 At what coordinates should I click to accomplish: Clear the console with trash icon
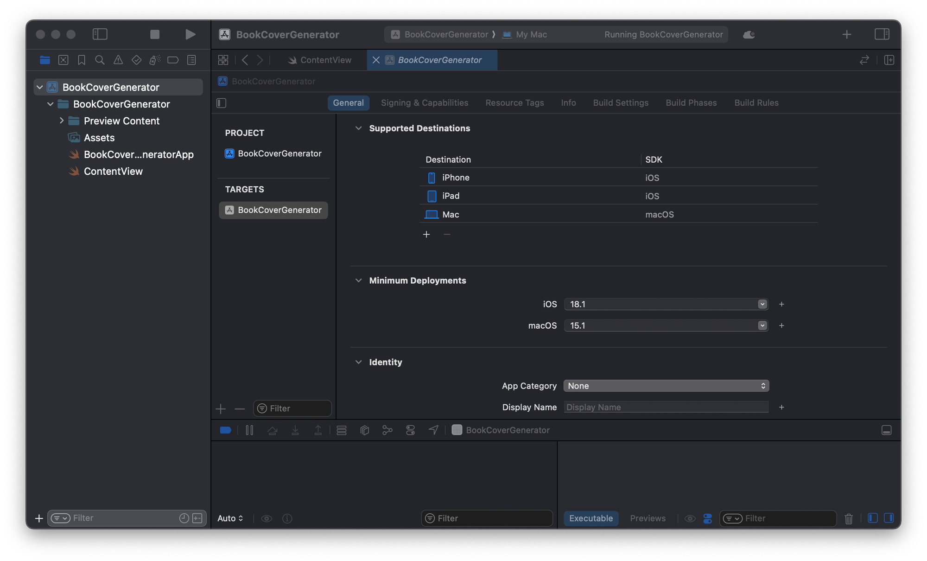849,518
